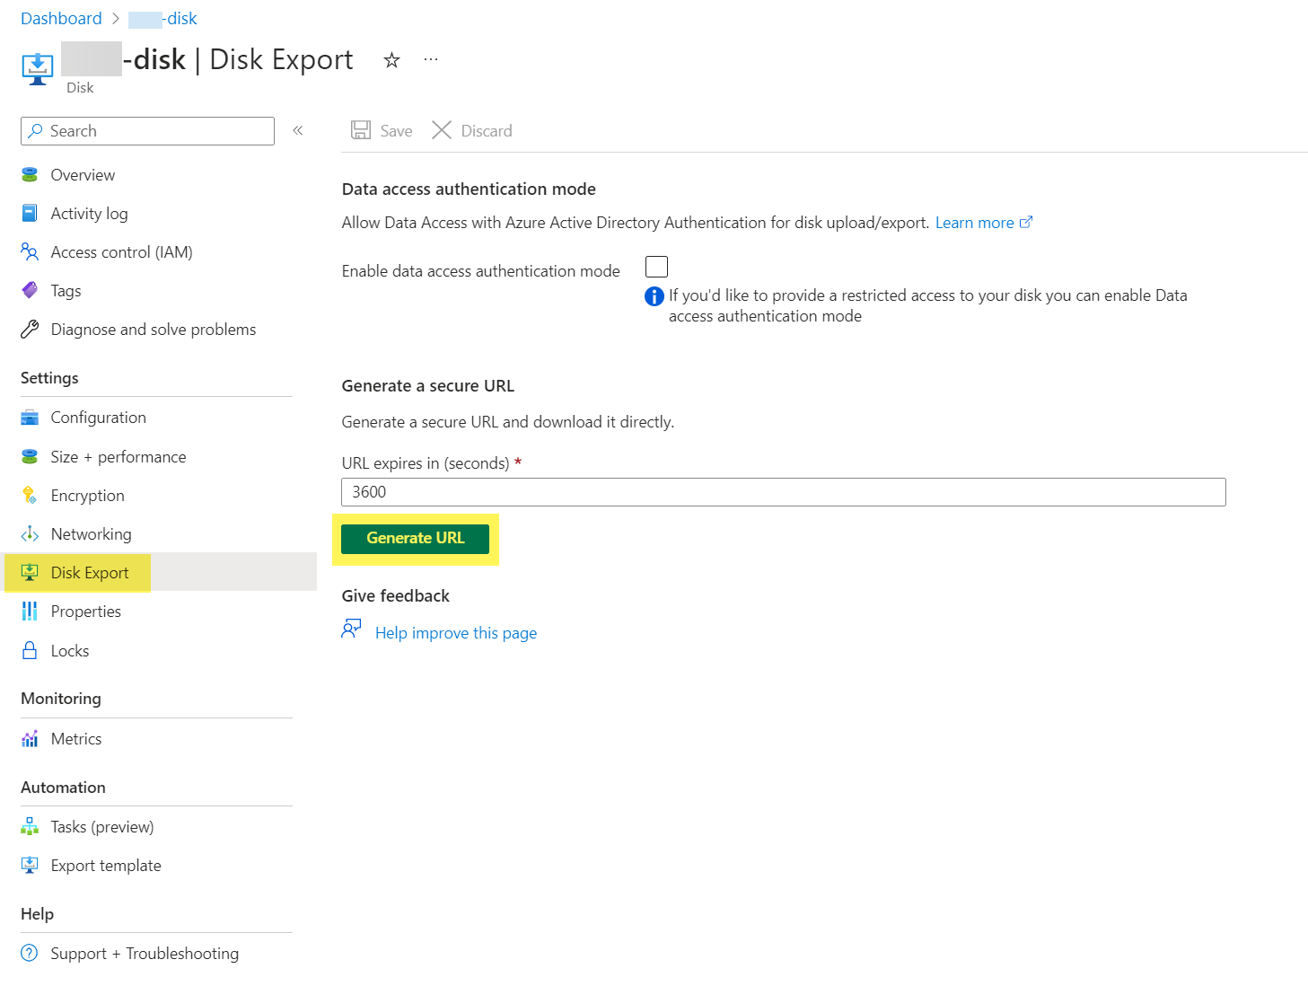1308x986 pixels.
Task: View the Activity log
Action: (x=88, y=213)
